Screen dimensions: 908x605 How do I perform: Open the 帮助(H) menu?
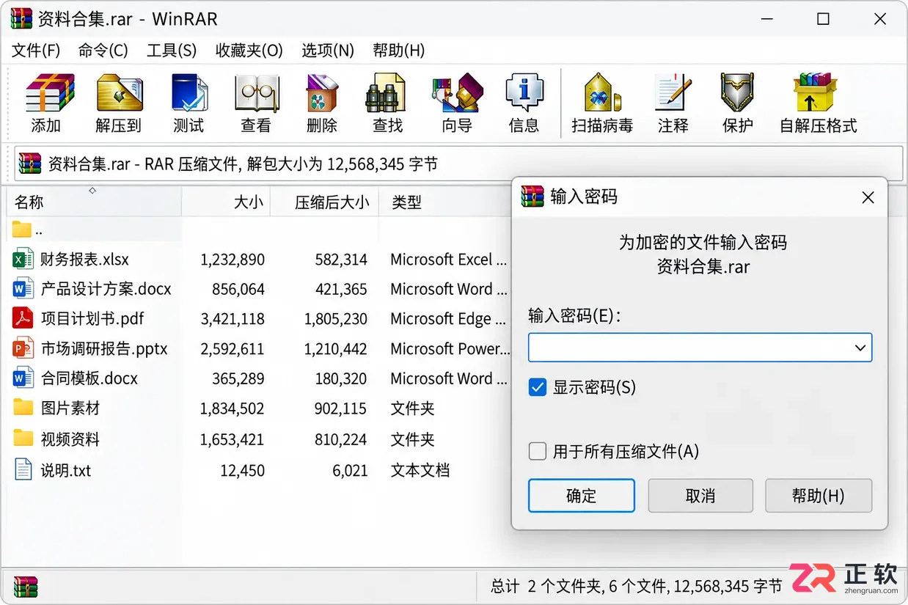399,51
